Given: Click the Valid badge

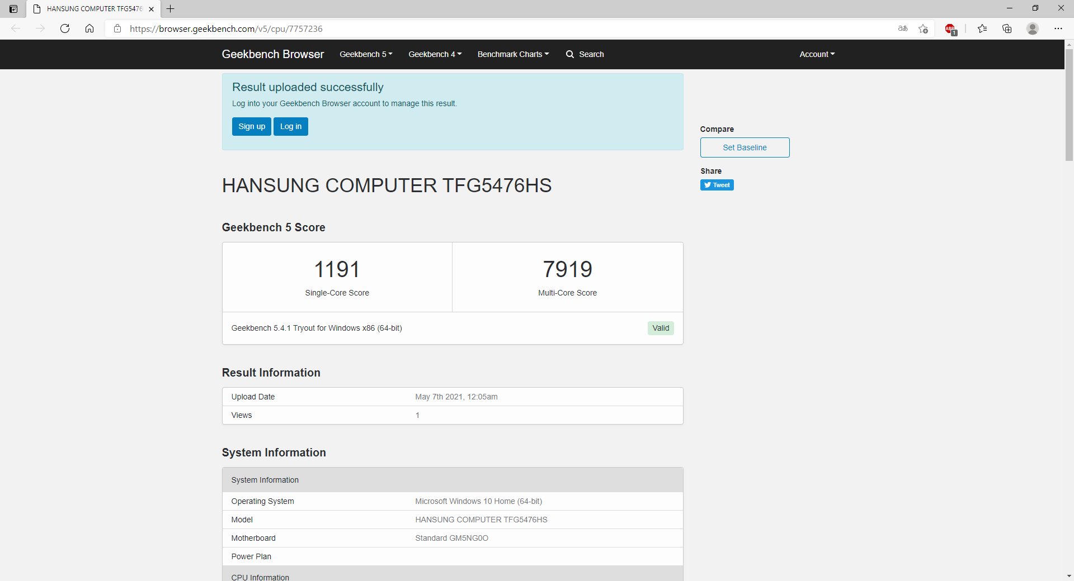Looking at the screenshot, I should point(661,328).
